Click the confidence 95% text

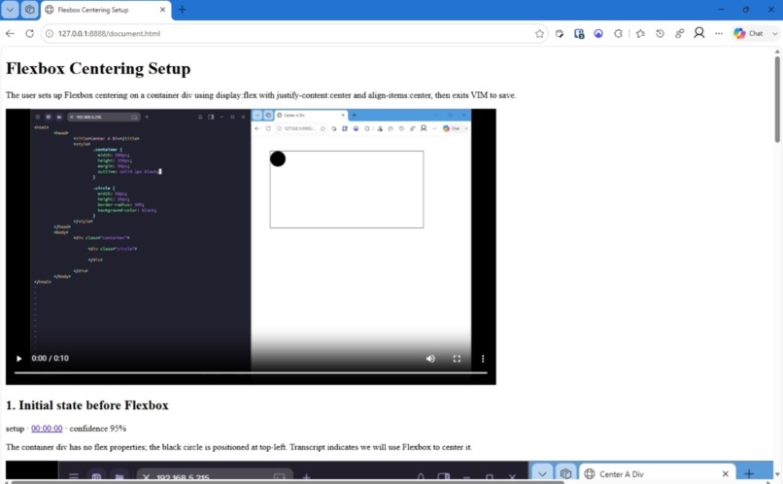98,429
